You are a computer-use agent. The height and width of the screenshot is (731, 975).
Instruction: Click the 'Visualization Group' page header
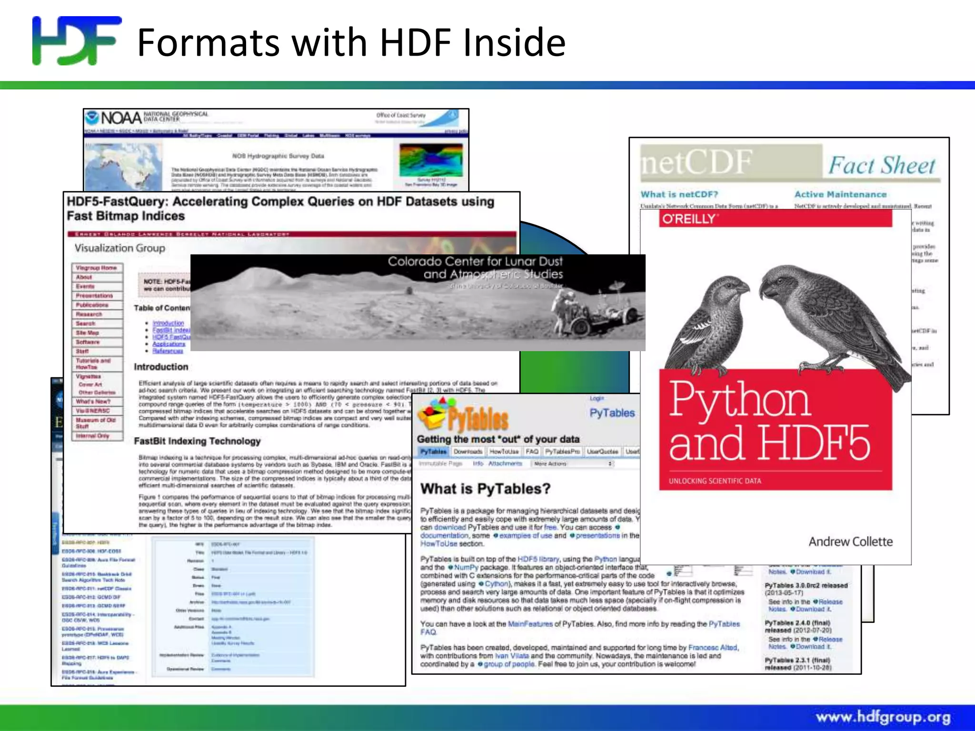(119, 248)
